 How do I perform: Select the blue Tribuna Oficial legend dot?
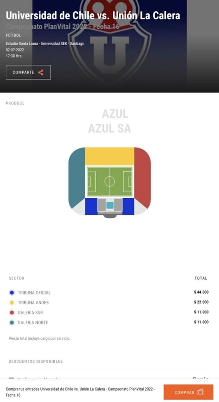[x=12, y=292]
